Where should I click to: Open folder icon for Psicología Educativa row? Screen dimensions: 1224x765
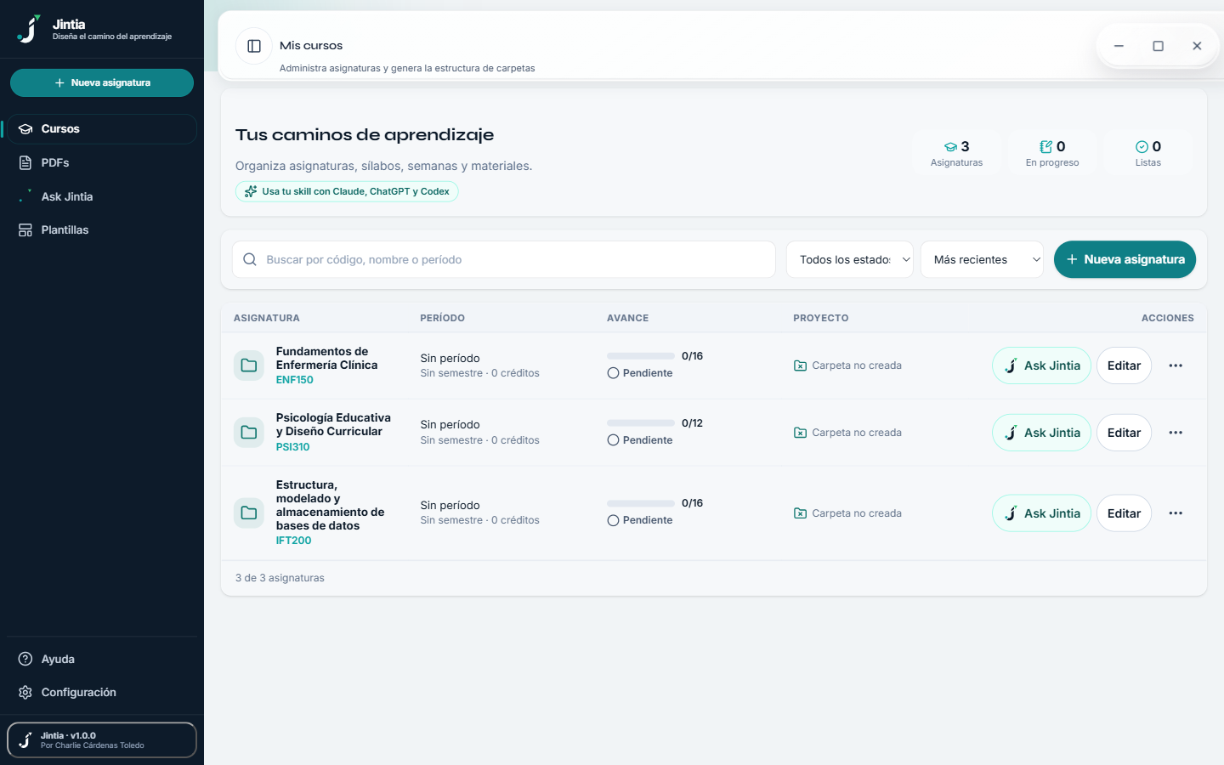(249, 433)
